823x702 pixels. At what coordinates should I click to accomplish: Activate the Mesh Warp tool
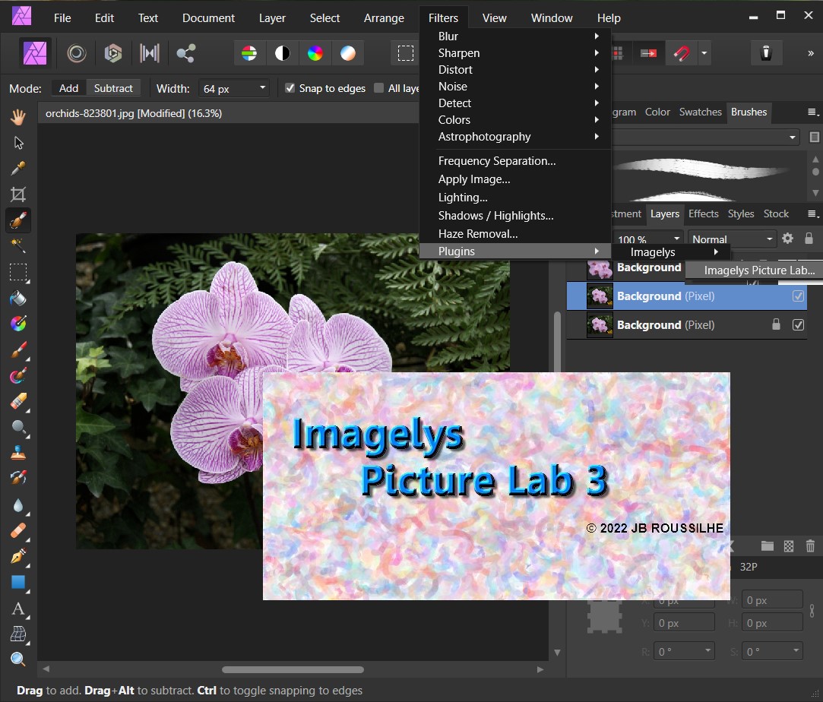coord(17,634)
